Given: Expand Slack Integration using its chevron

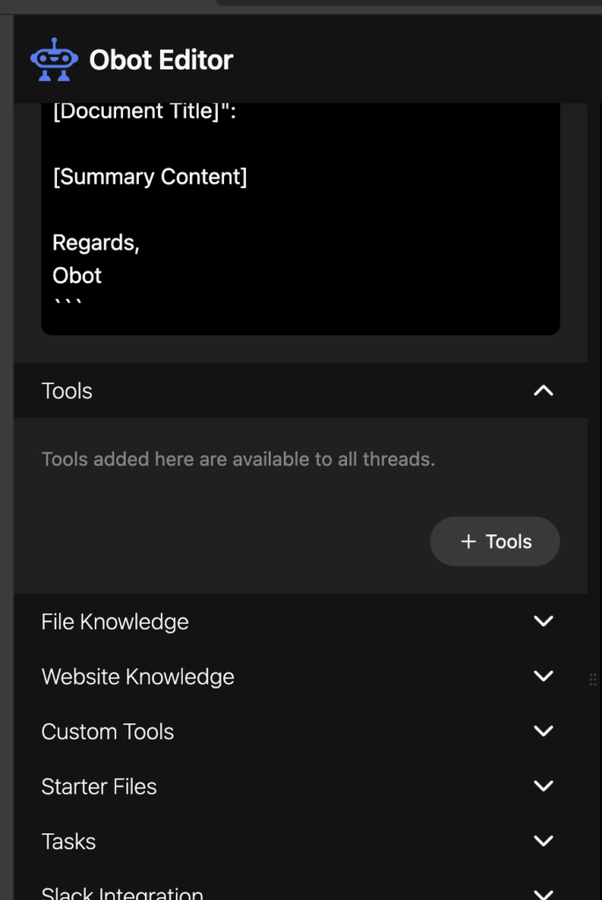Looking at the screenshot, I should [543, 894].
